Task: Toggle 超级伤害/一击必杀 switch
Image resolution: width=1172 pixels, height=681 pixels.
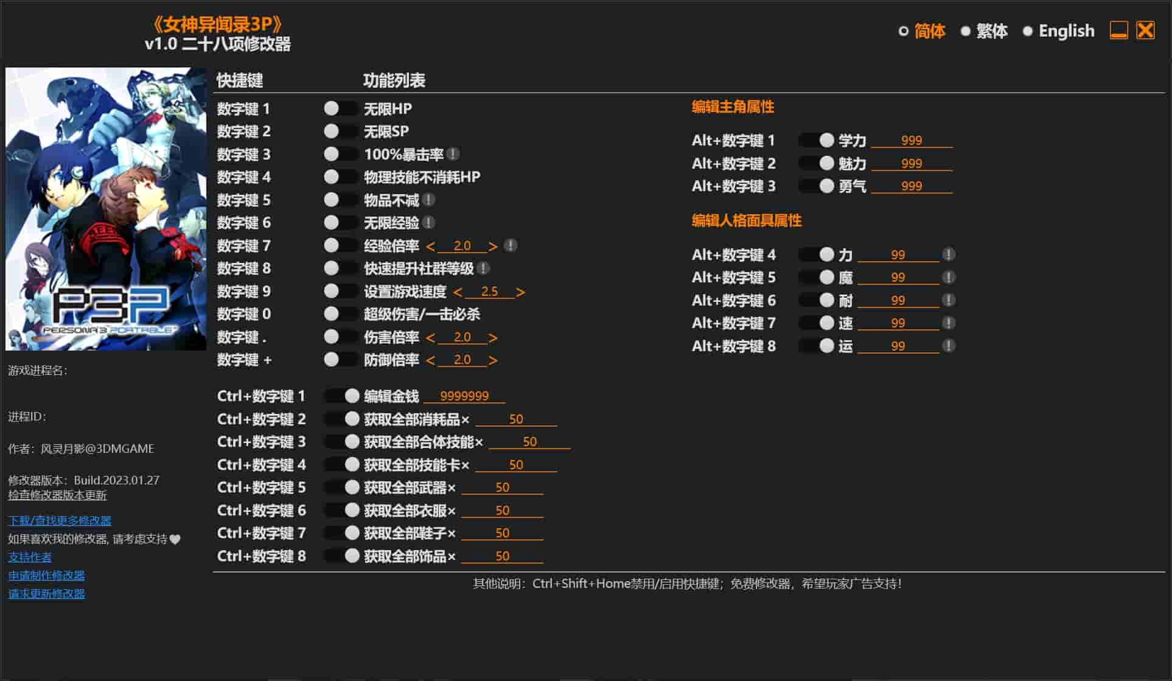Action: coord(340,314)
